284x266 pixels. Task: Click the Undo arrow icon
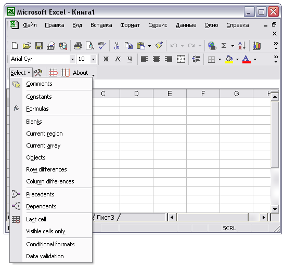point(174,46)
